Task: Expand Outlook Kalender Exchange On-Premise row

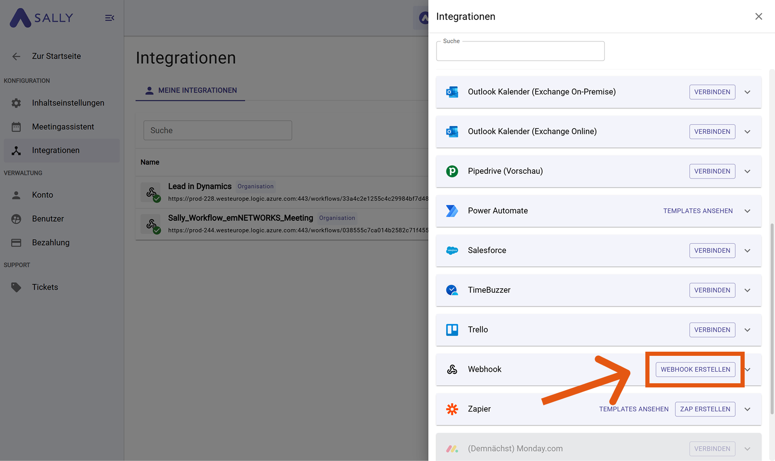Action: 748,92
